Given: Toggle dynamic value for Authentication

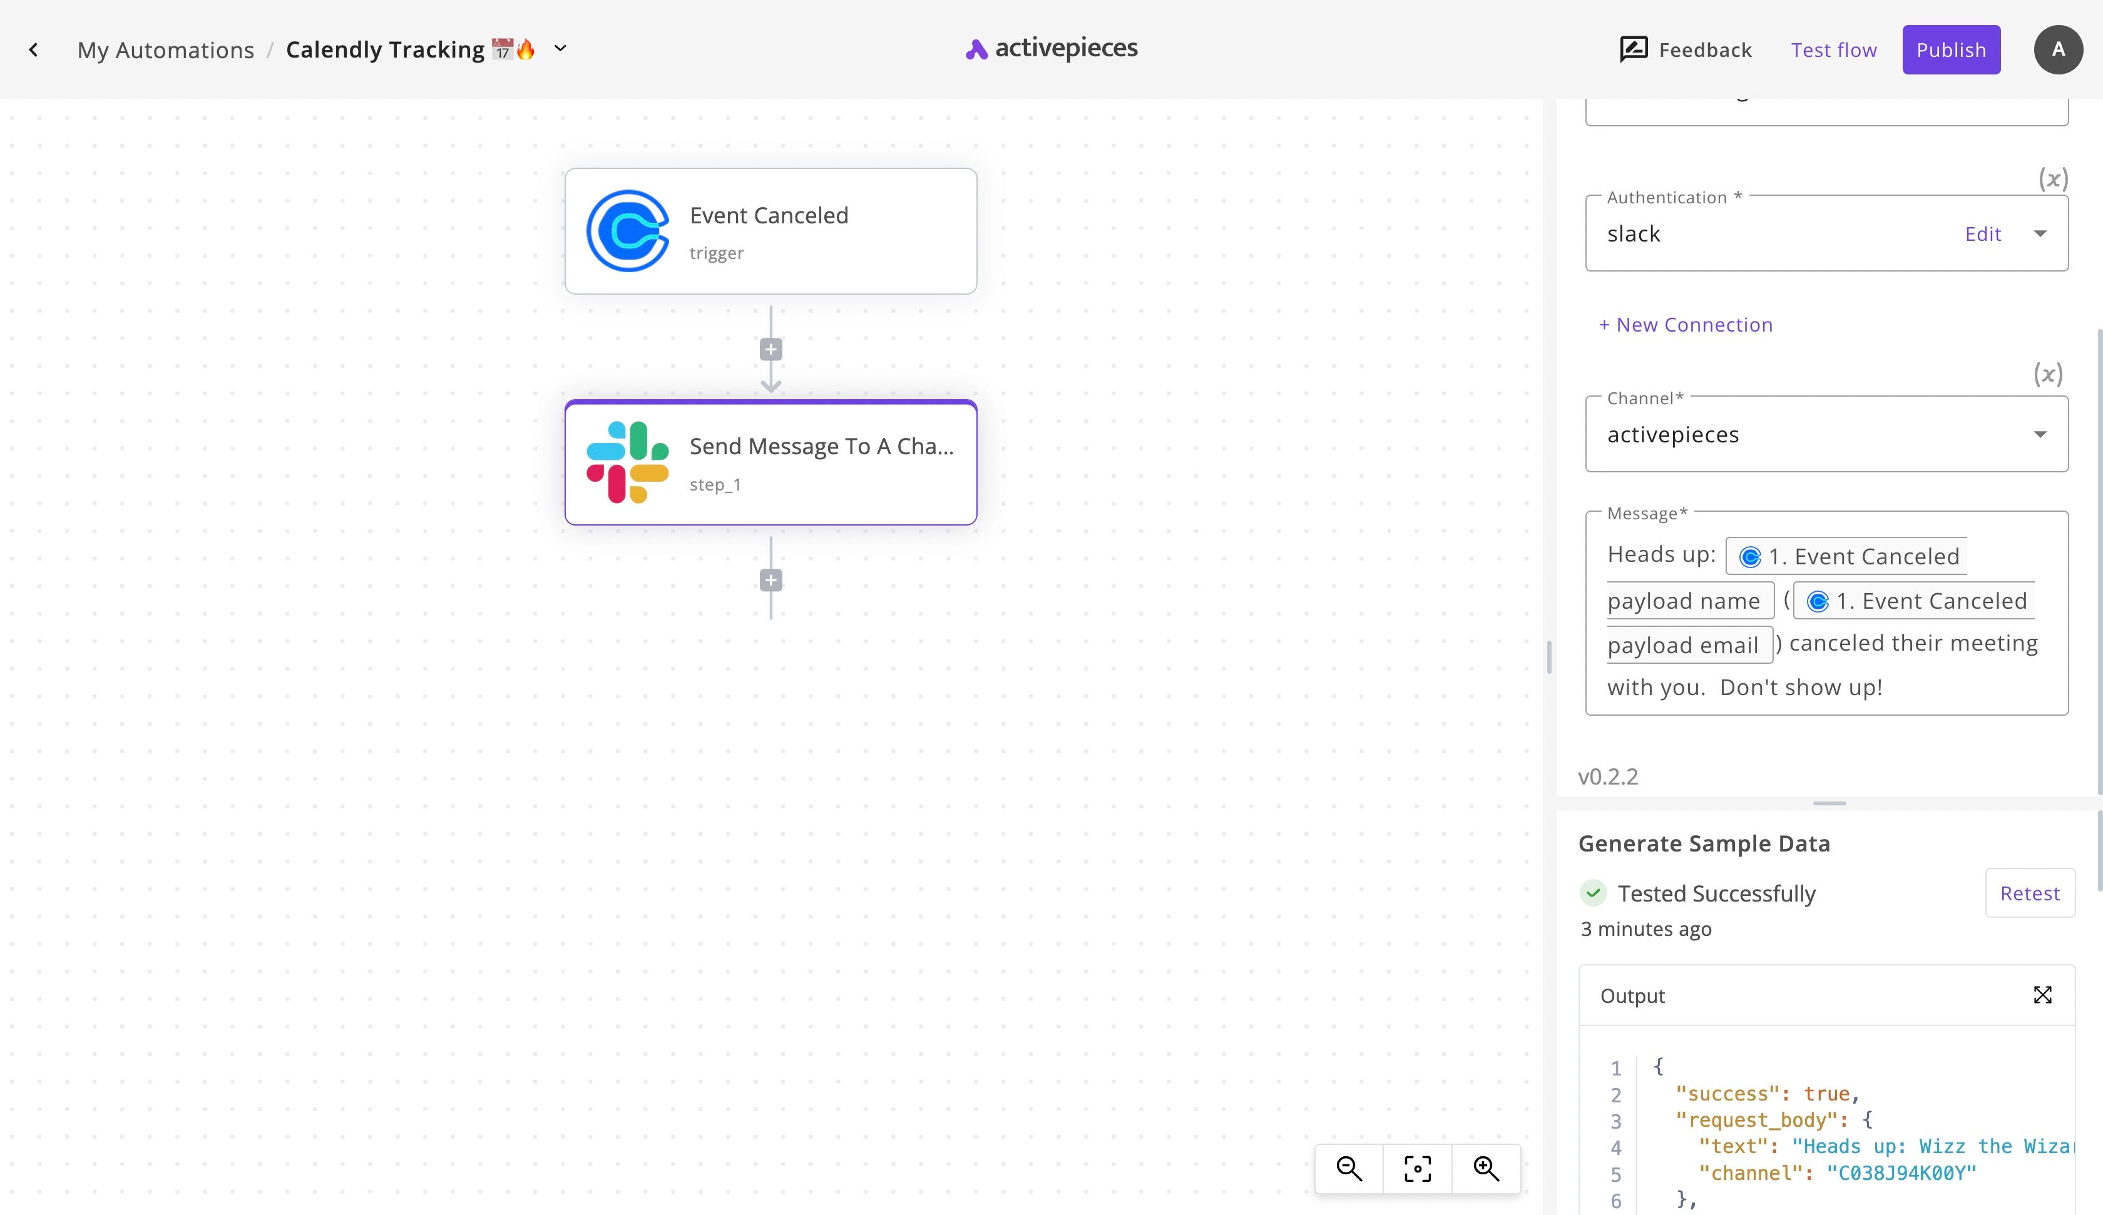Looking at the screenshot, I should pyautogui.click(x=2053, y=178).
